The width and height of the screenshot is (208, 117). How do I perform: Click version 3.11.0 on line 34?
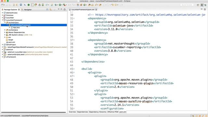(x=113, y=29)
